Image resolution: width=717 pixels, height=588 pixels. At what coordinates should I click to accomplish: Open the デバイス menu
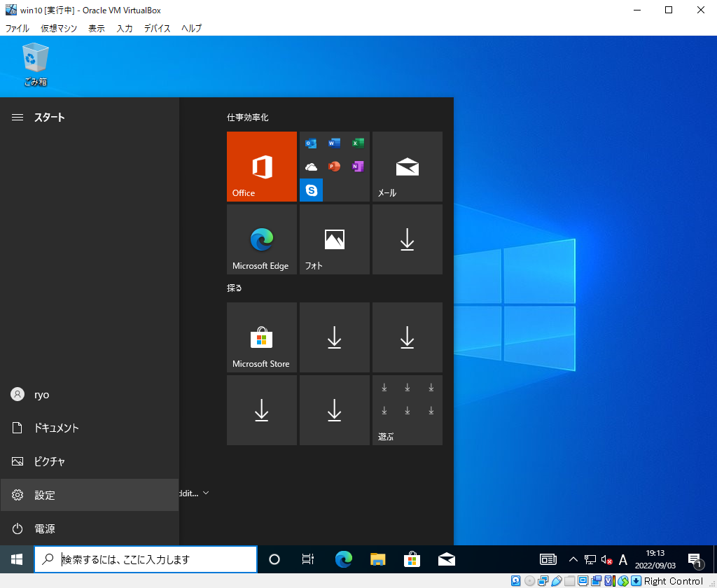(157, 28)
